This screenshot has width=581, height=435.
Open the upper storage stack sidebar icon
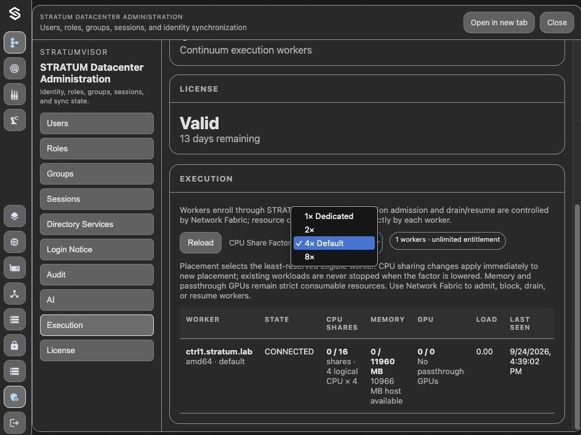pos(15,319)
